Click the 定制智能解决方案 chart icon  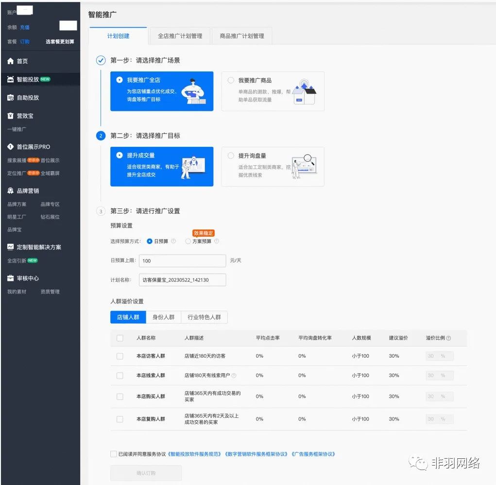(11, 247)
